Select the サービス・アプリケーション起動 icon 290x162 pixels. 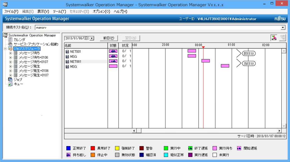(11, 44)
